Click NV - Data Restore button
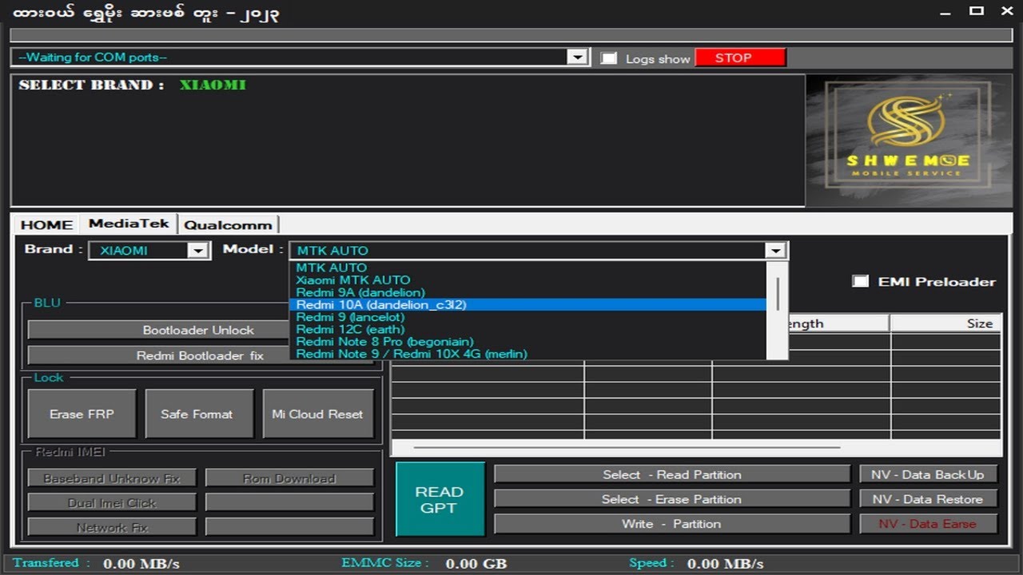 928,499
